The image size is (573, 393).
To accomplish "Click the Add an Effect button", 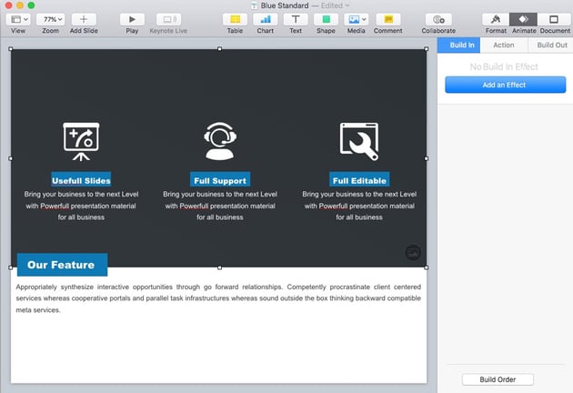I will (x=504, y=85).
